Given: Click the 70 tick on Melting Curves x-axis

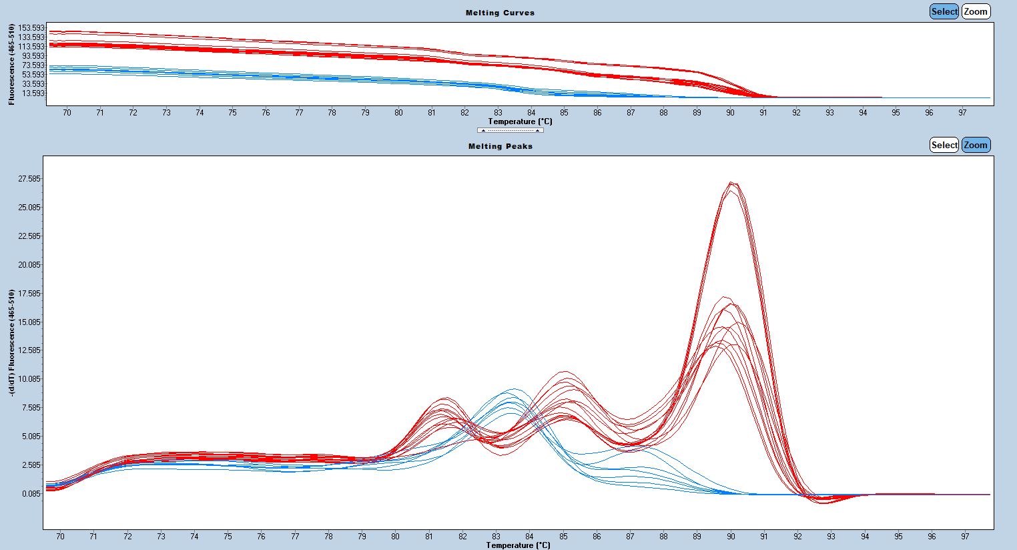Looking at the screenshot, I should pos(67,113).
